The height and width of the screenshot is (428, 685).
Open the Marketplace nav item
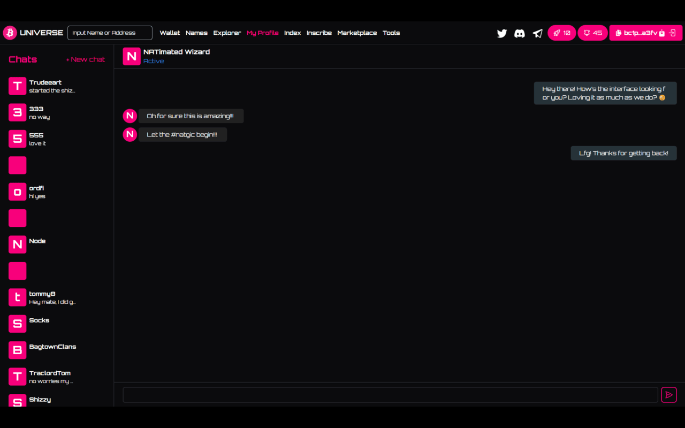tap(357, 33)
